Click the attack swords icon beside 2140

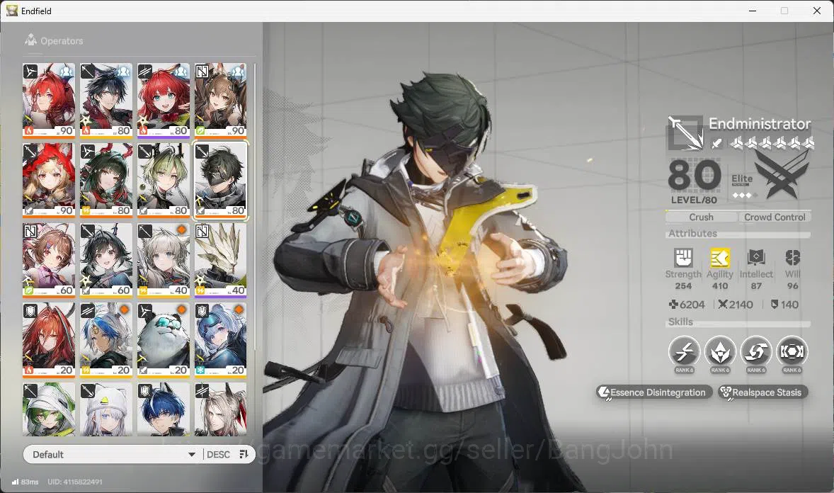[722, 305]
